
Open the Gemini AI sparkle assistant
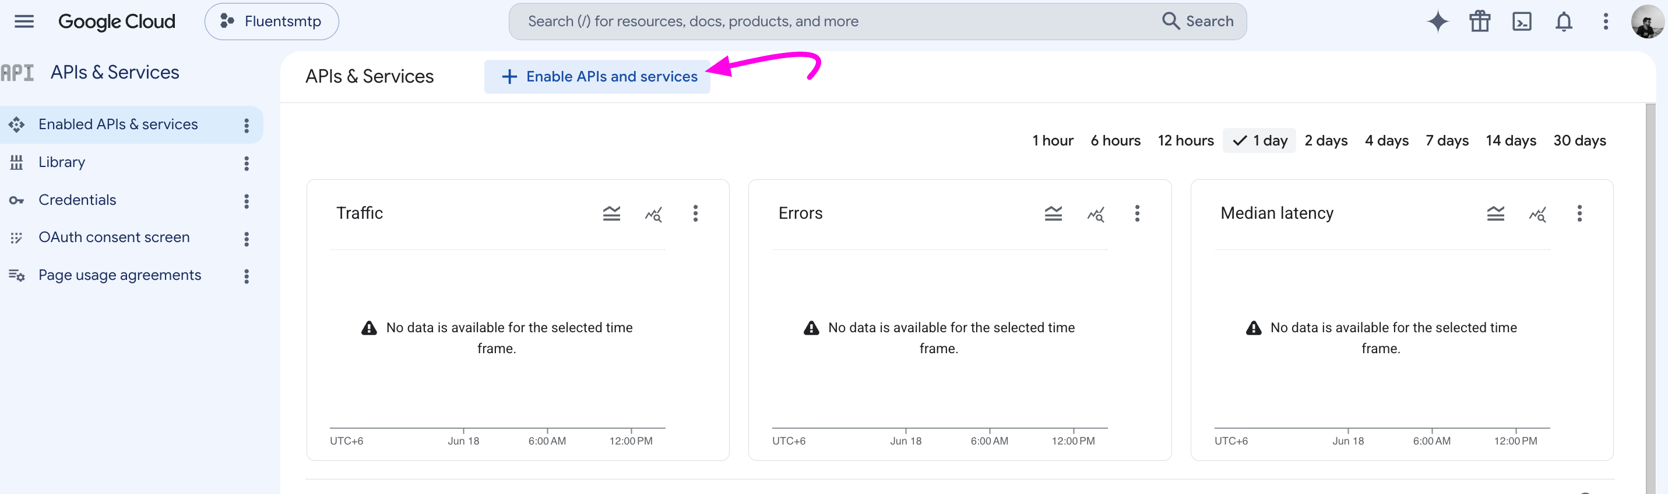(x=1437, y=22)
